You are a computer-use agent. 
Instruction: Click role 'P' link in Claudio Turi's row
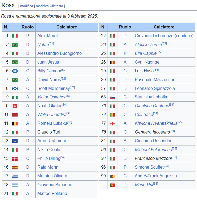(x=28, y=132)
